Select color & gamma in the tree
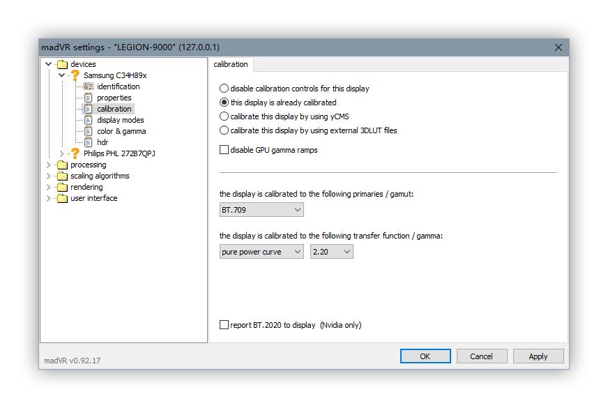608x408 pixels. pyautogui.click(x=121, y=132)
